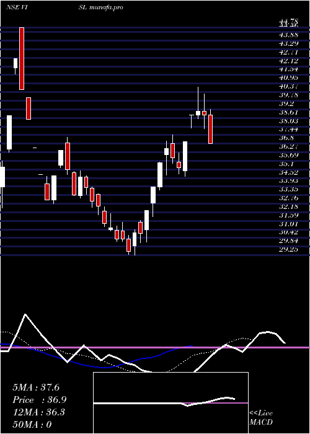
Task: Click the 5MA : 37.6 reading
Action: (x=36, y=387)
